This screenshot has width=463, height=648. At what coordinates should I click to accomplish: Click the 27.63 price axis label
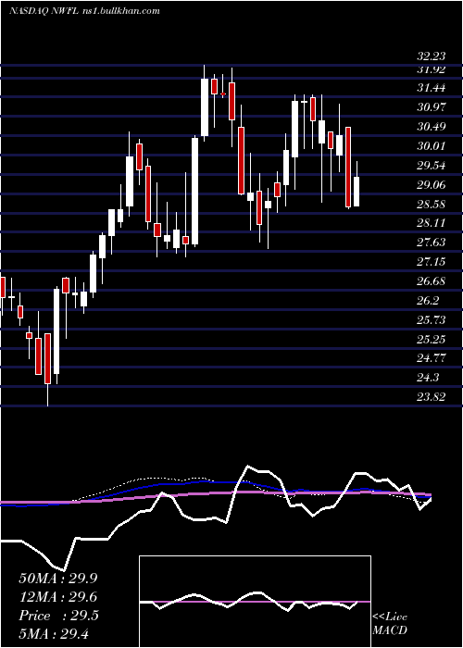point(432,243)
